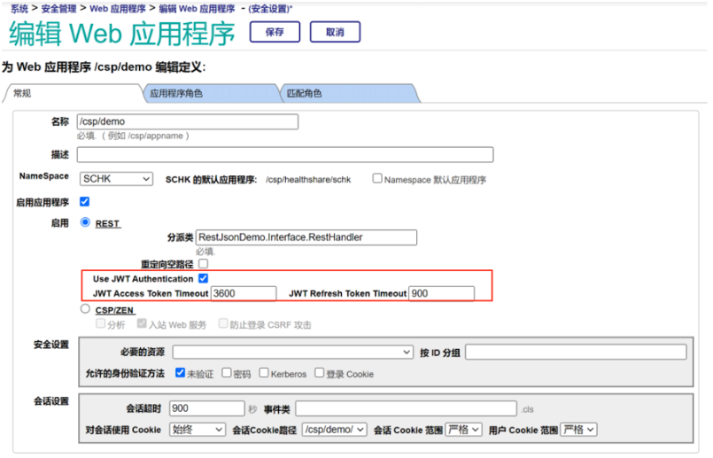Open the 匹配角色 tab
The height and width of the screenshot is (458, 713).
tap(348, 93)
